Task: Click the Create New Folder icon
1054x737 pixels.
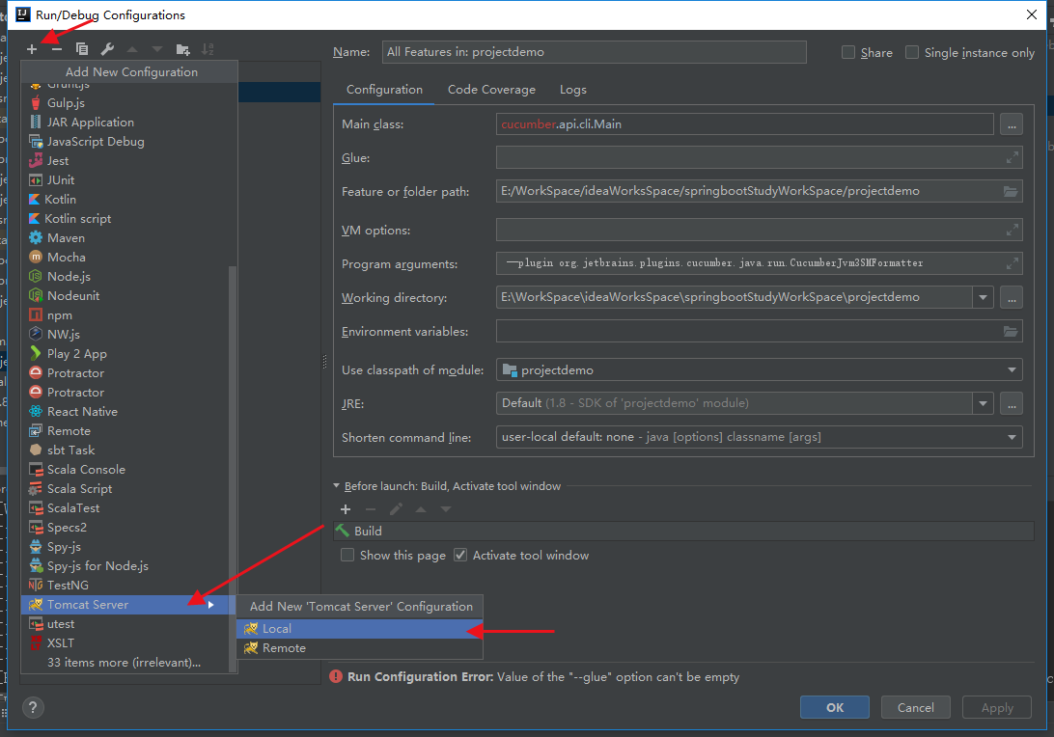Action: coord(182,49)
